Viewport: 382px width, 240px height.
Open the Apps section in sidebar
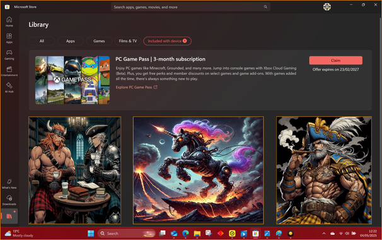click(x=9, y=39)
